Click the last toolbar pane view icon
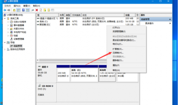The height and width of the screenshot is (105, 178). point(53,10)
